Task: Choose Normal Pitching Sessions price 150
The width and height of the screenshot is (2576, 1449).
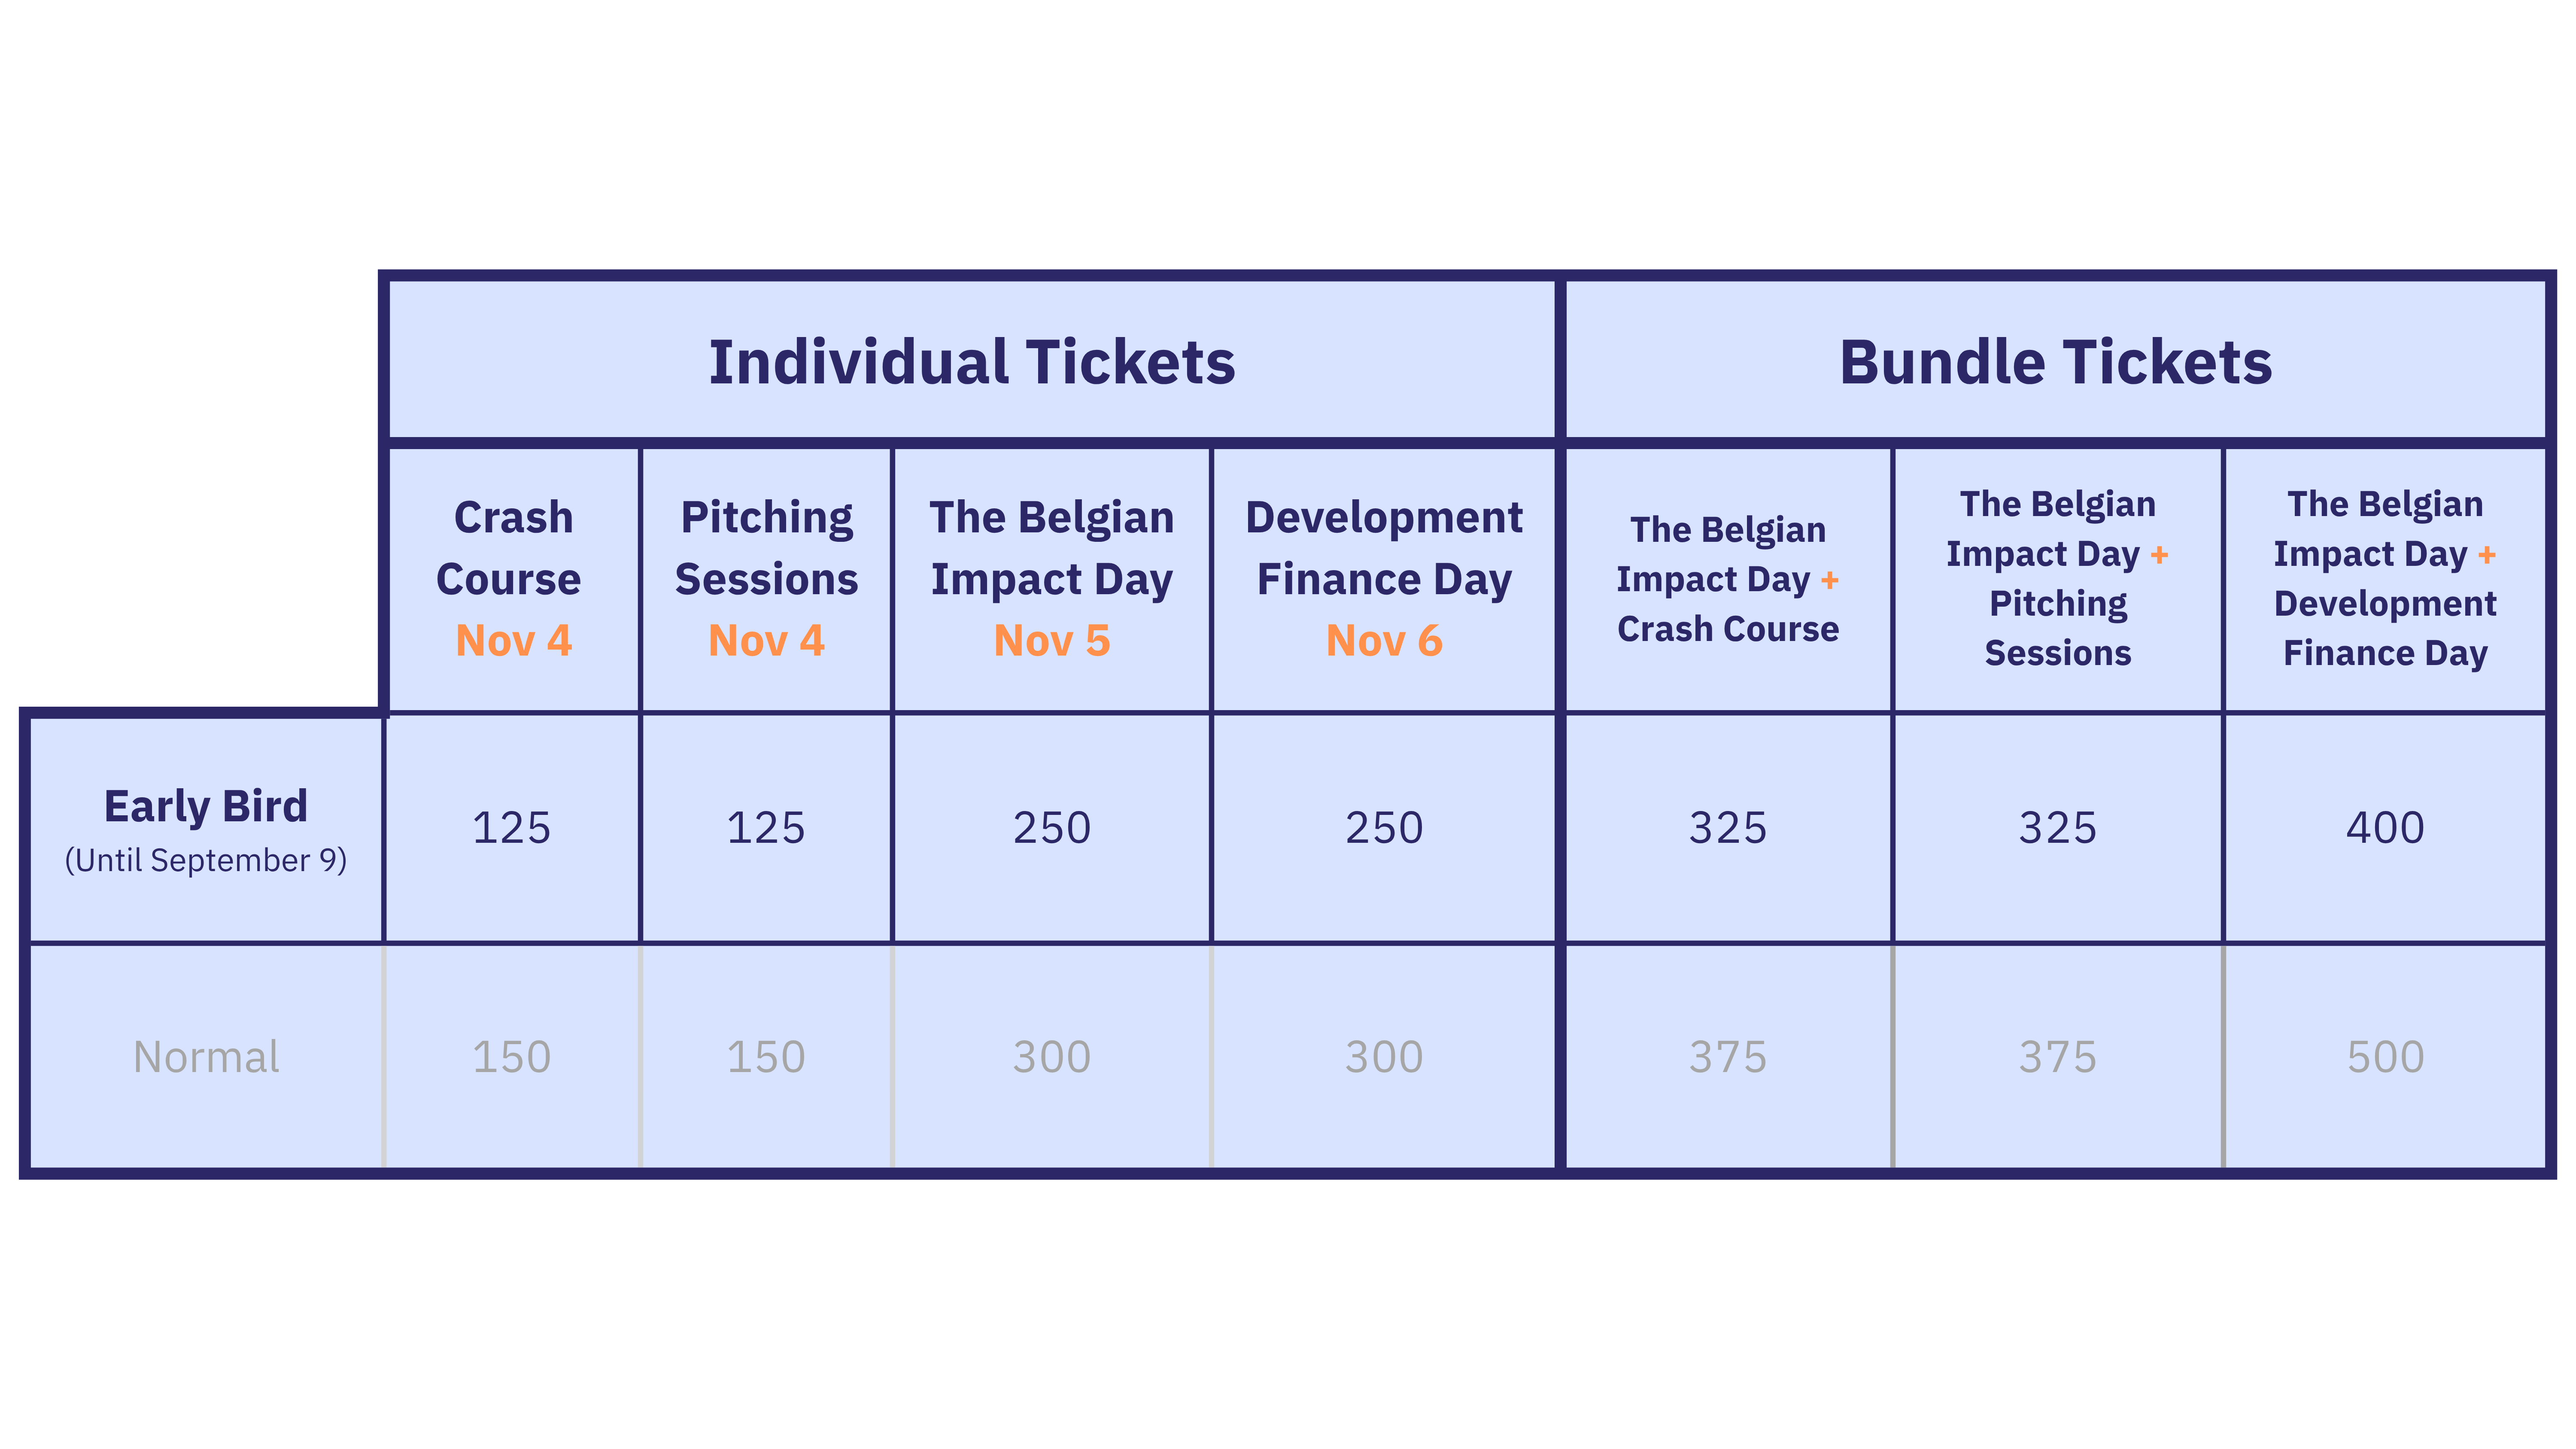Action: [766, 1057]
